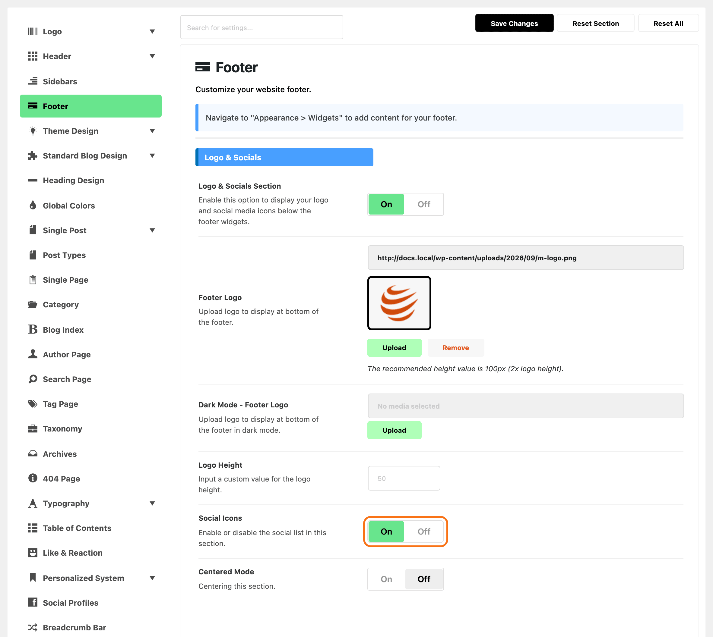Set Logo & Socials Section to On
713x637 pixels.
point(386,204)
